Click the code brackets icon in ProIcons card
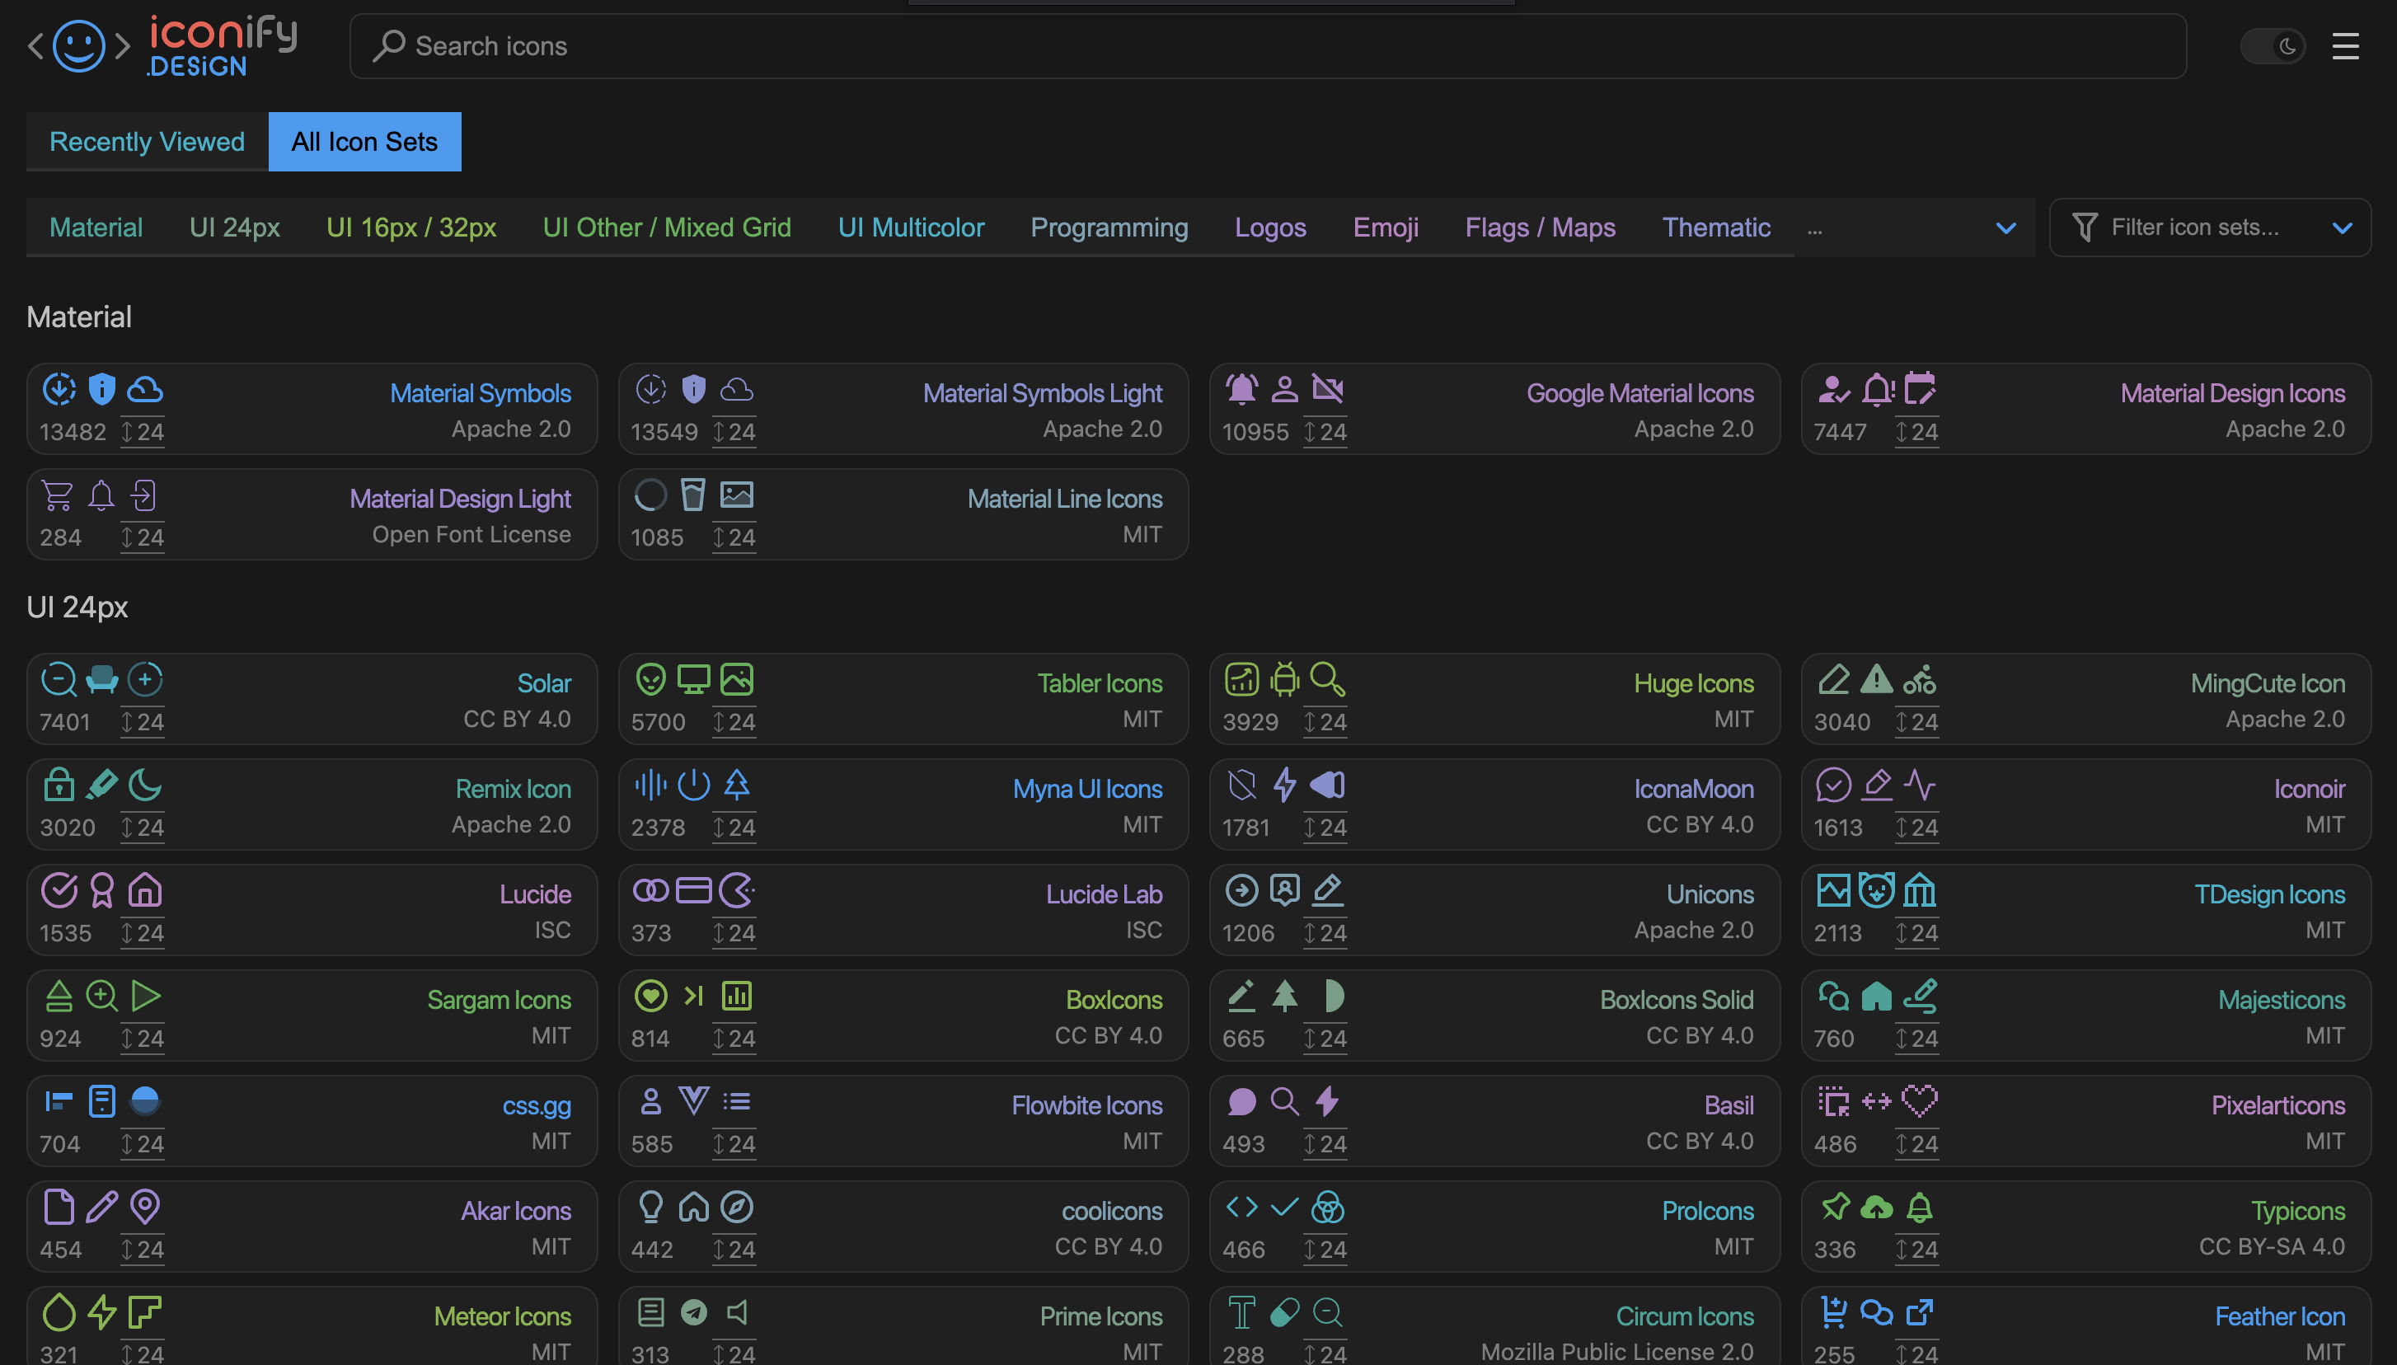 (1241, 1208)
